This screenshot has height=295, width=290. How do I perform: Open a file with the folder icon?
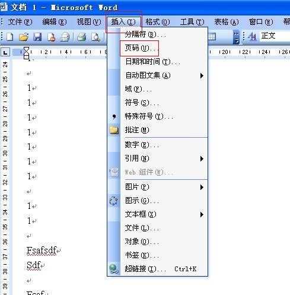pos(24,37)
